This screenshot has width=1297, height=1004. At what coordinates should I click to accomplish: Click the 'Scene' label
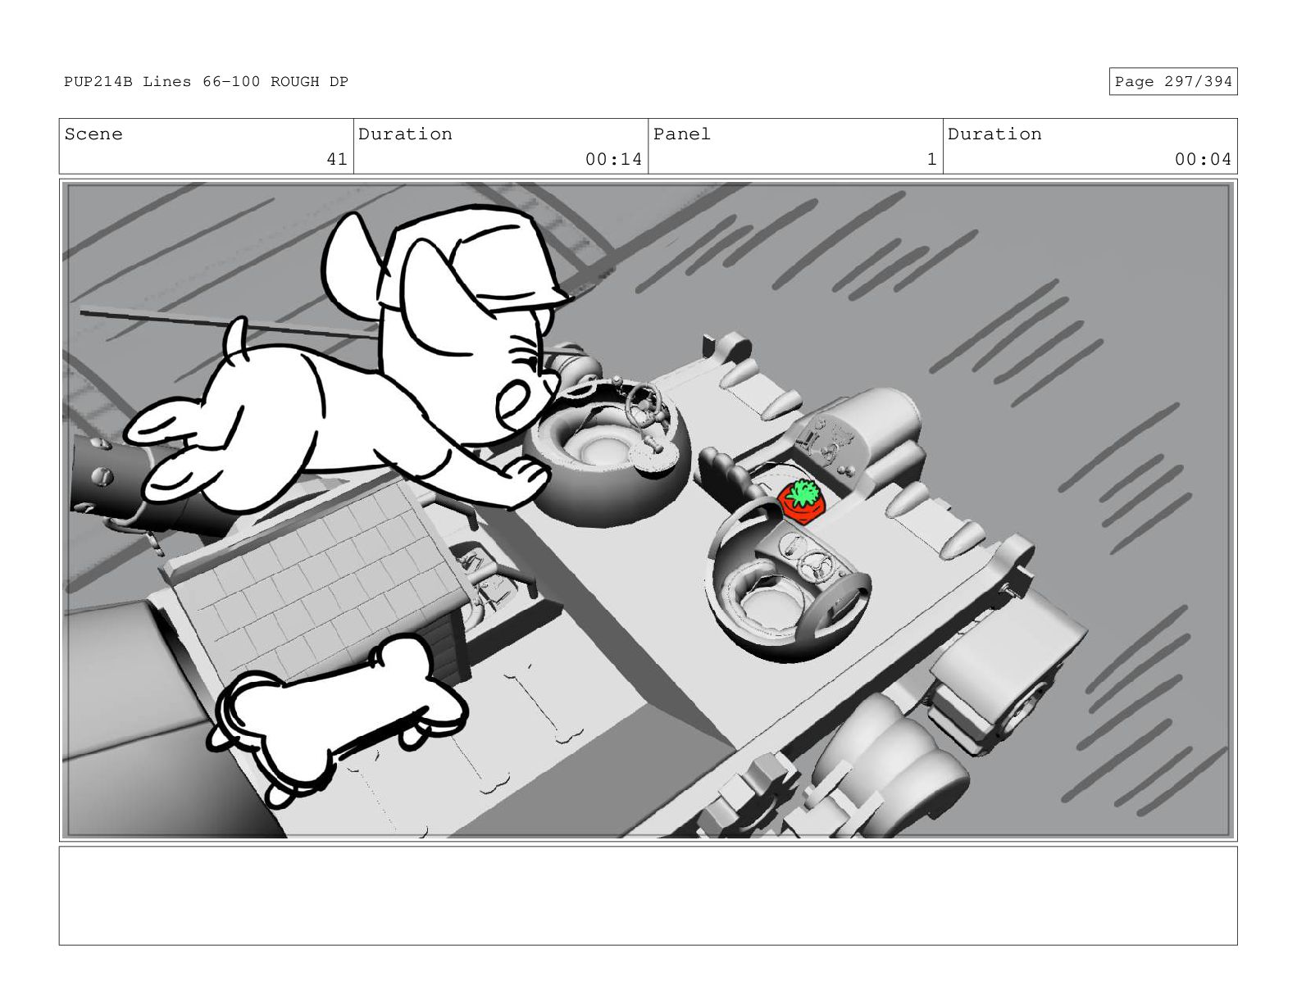[x=93, y=134]
